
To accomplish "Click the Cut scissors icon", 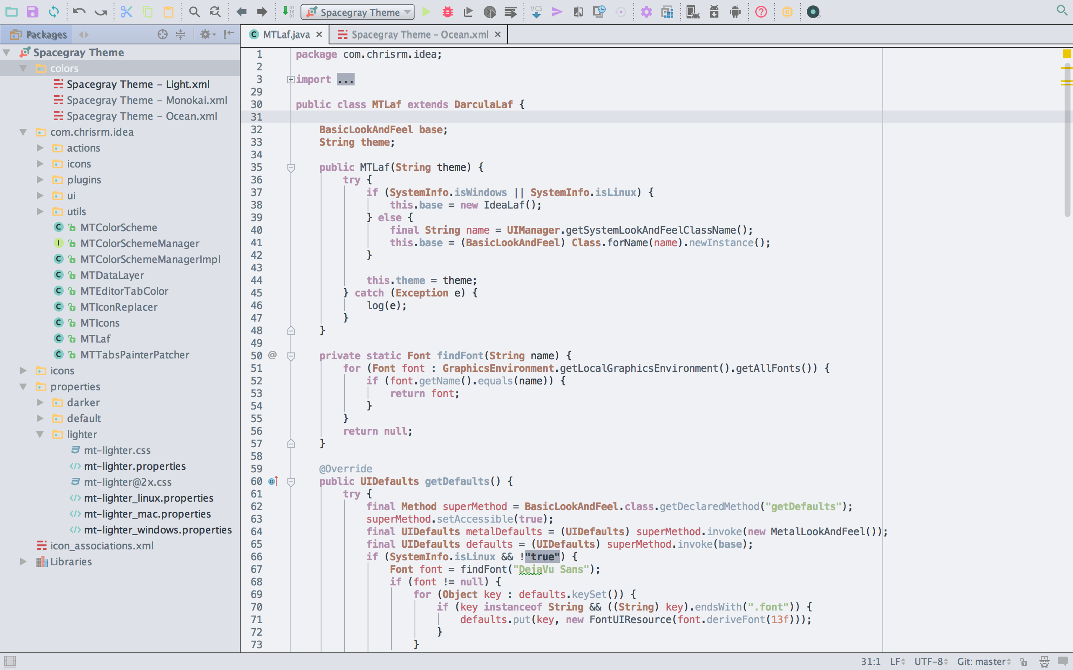I will click(126, 12).
